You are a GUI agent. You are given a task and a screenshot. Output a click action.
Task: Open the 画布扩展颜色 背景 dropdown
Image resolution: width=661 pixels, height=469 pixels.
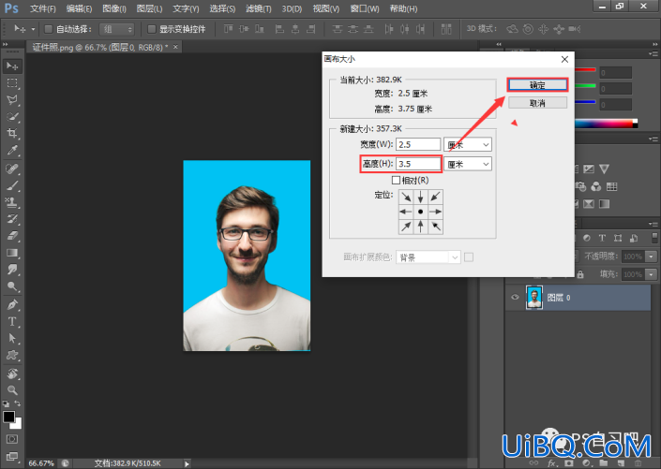point(428,257)
